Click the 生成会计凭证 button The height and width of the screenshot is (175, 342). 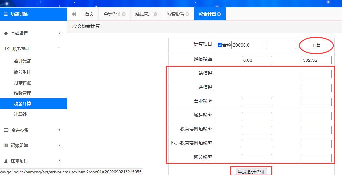tap(251, 172)
